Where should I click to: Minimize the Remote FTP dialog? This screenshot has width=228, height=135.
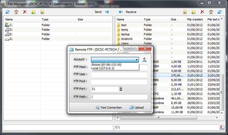click(127, 48)
